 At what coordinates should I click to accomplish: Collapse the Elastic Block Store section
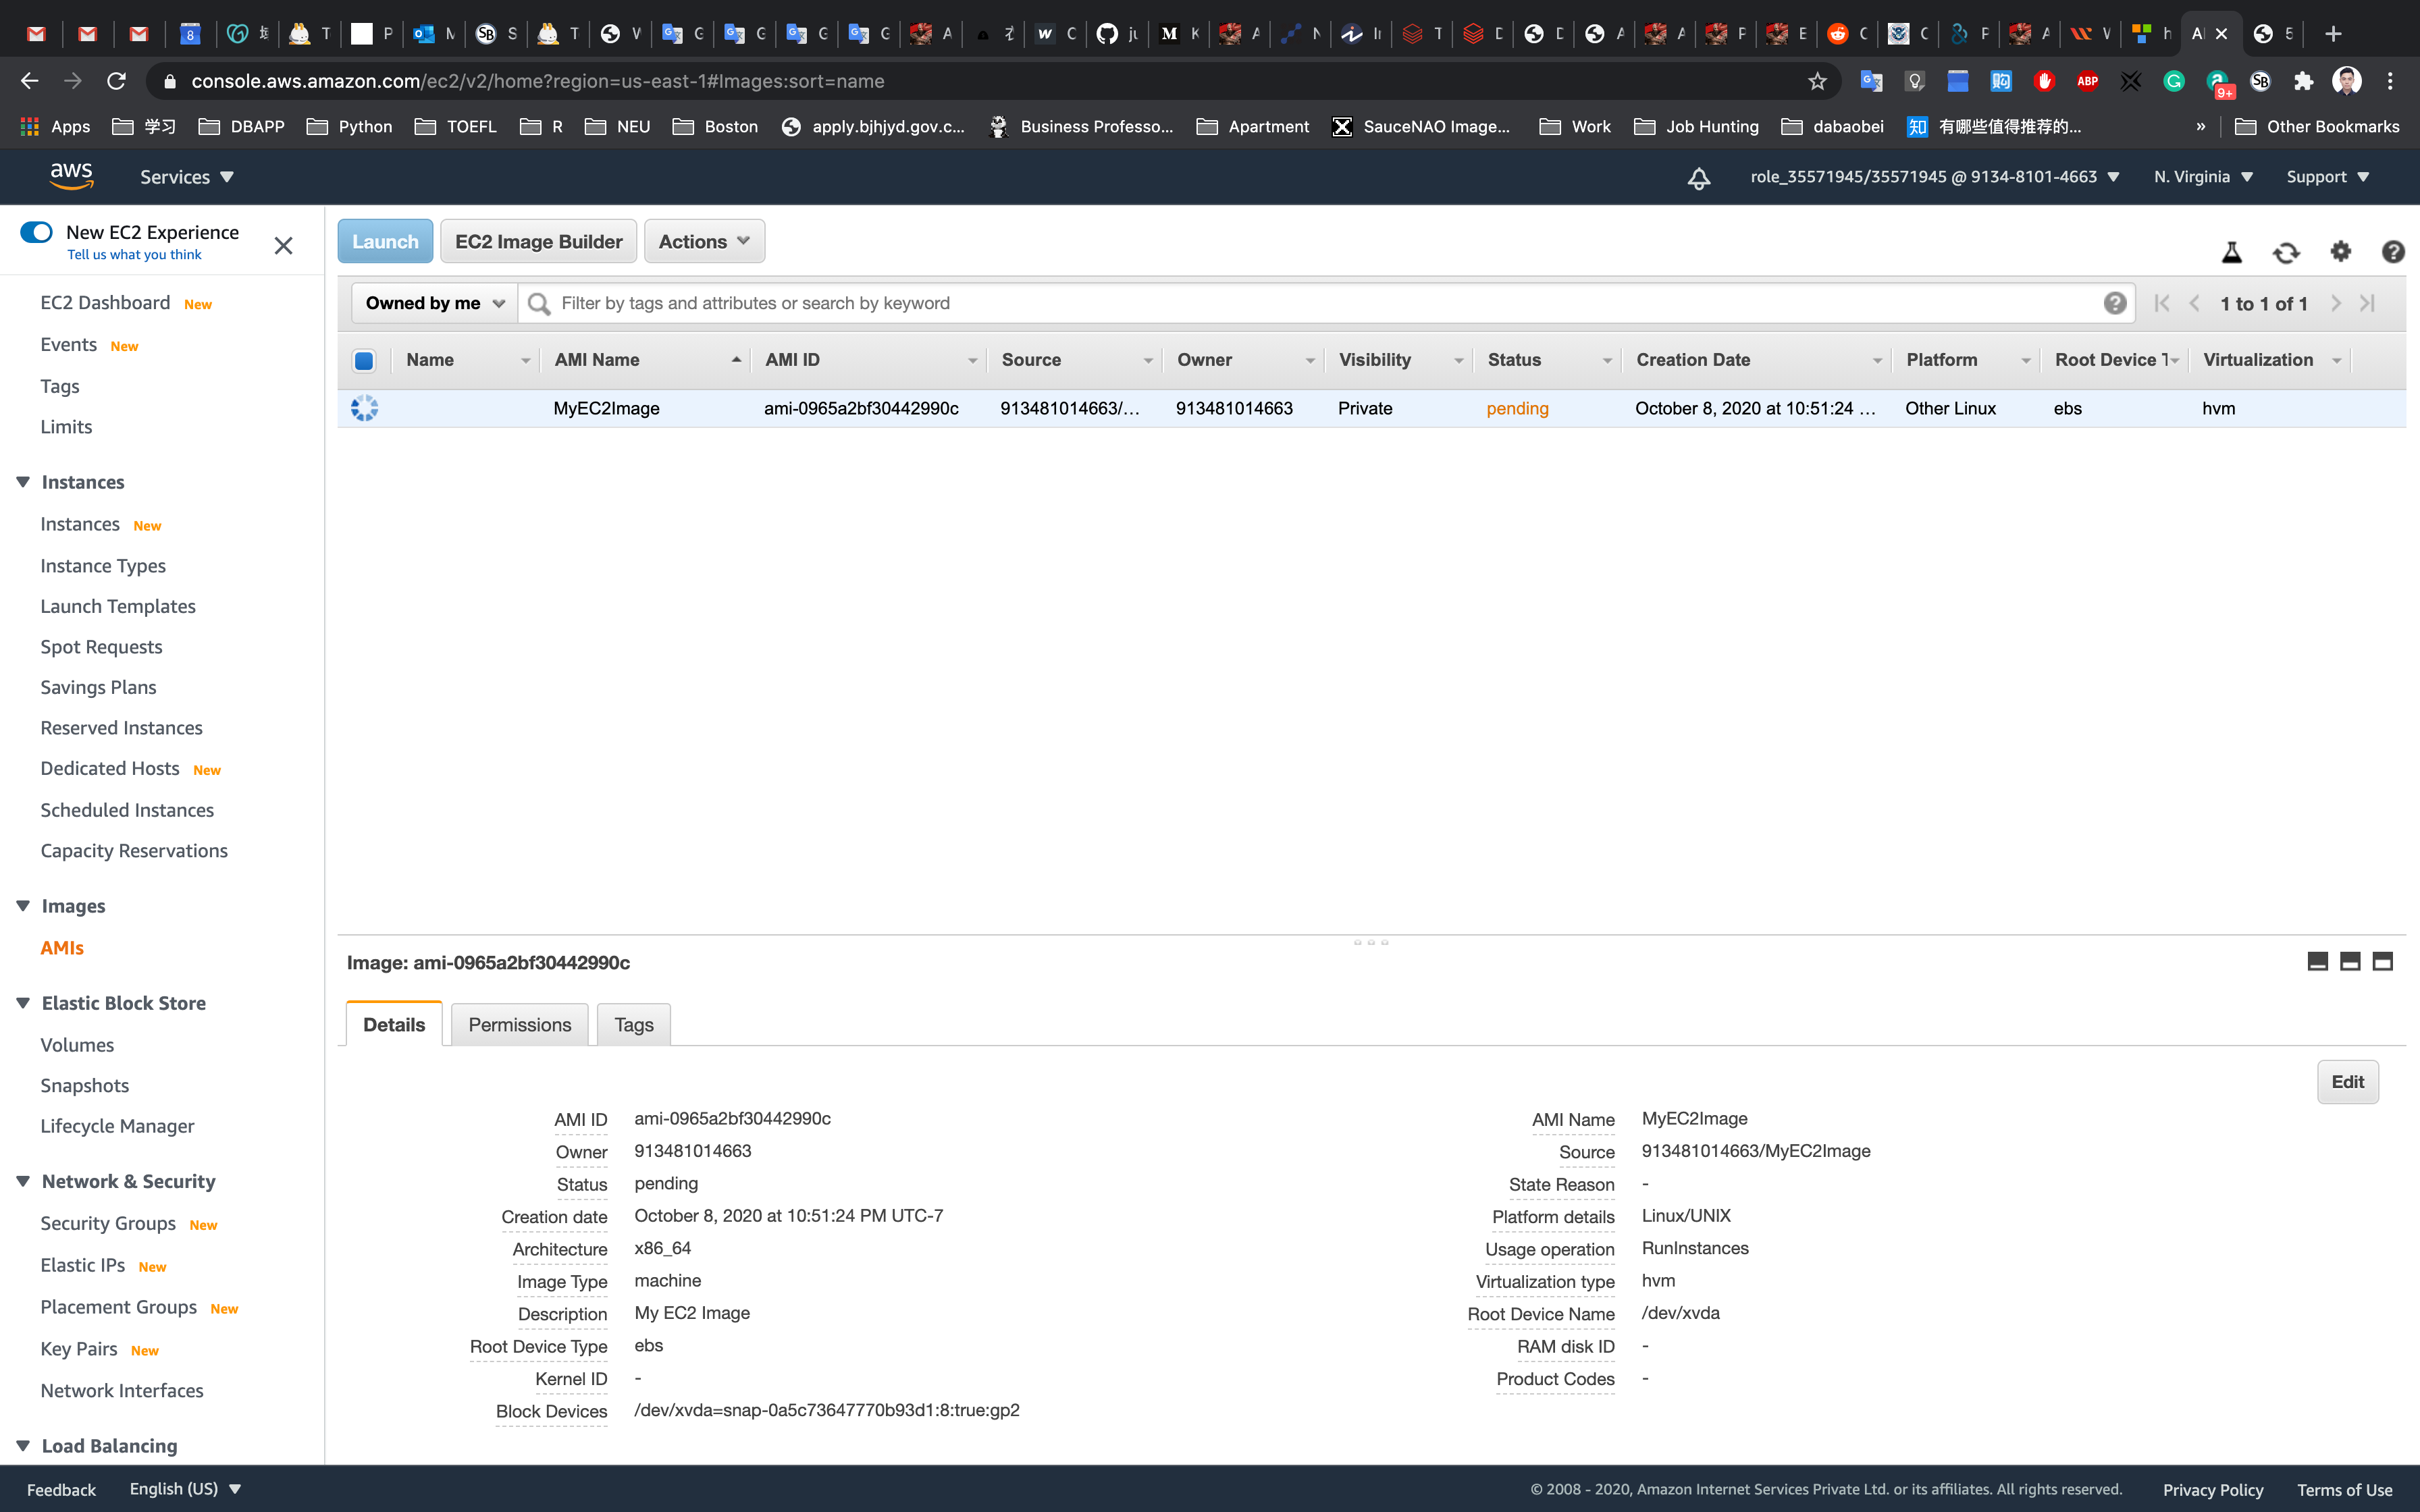(x=23, y=1003)
